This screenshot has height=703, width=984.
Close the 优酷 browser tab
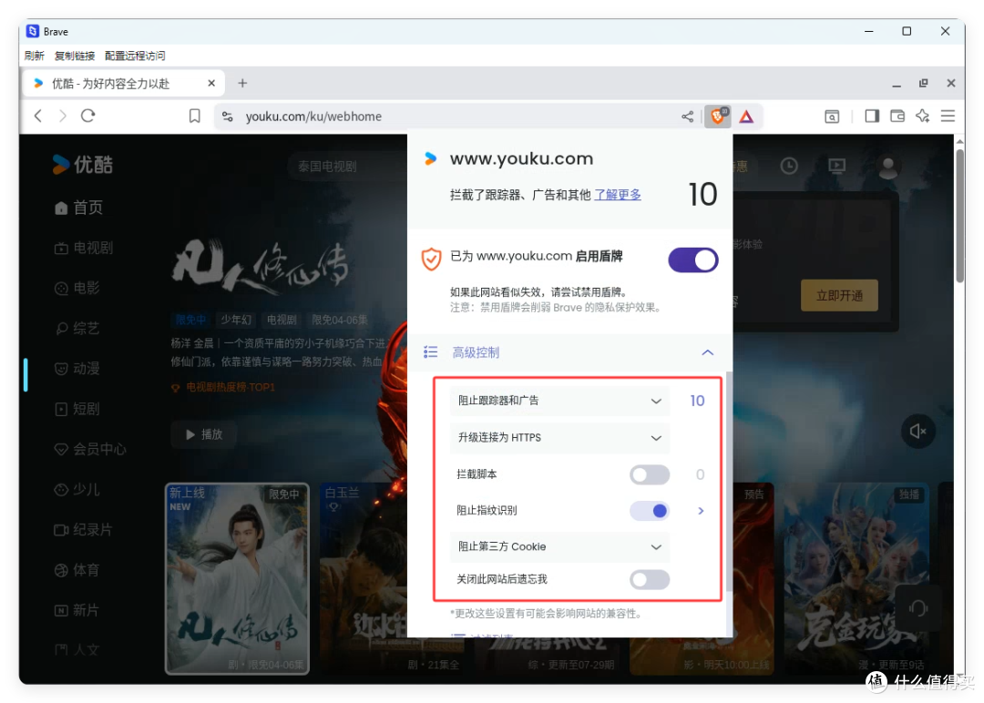[211, 83]
